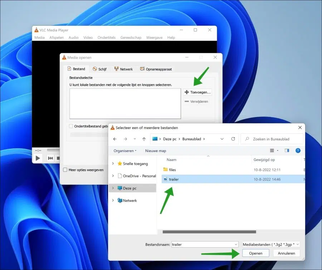
Task: Close the Media openen dialog
Action: pyautogui.click(x=215, y=57)
